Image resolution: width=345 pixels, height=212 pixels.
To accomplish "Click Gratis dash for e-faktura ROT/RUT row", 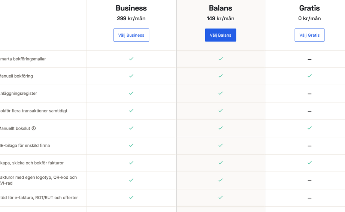I will click(309, 198).
